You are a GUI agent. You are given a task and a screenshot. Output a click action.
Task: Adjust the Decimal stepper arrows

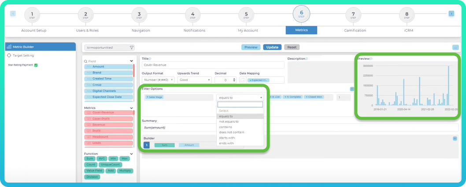point(234,80)
